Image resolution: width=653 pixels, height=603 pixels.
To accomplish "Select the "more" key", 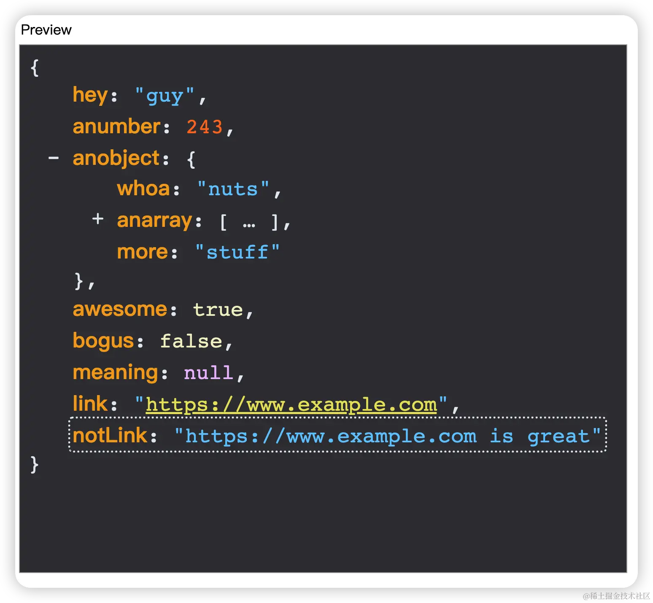I will pyautogui.click(x=143, y=252).
